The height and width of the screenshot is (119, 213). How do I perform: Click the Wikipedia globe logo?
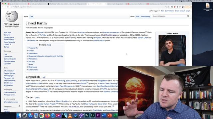(12, 17)
